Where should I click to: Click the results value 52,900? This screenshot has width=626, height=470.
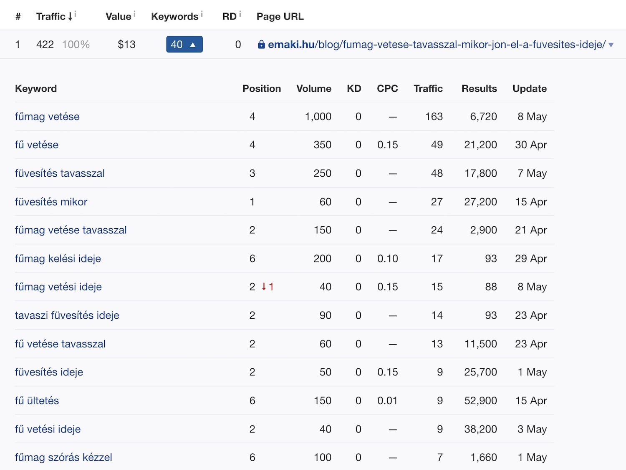(x=480, y=400)
